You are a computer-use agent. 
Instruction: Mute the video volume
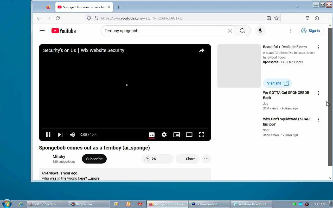coord(73,135)
